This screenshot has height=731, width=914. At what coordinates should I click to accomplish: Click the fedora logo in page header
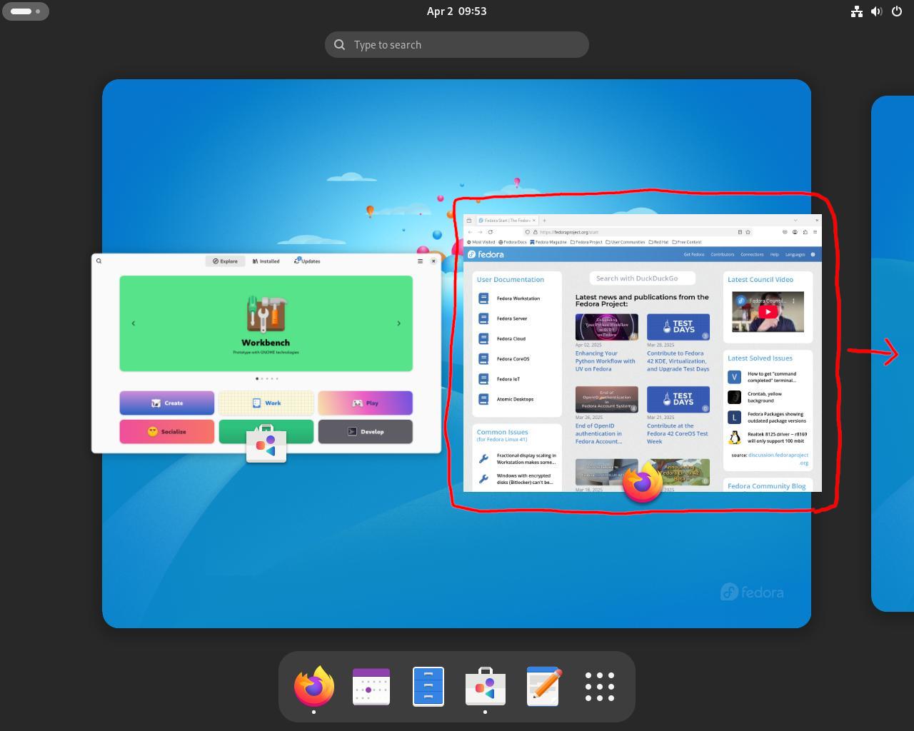(x=486, y=254)
